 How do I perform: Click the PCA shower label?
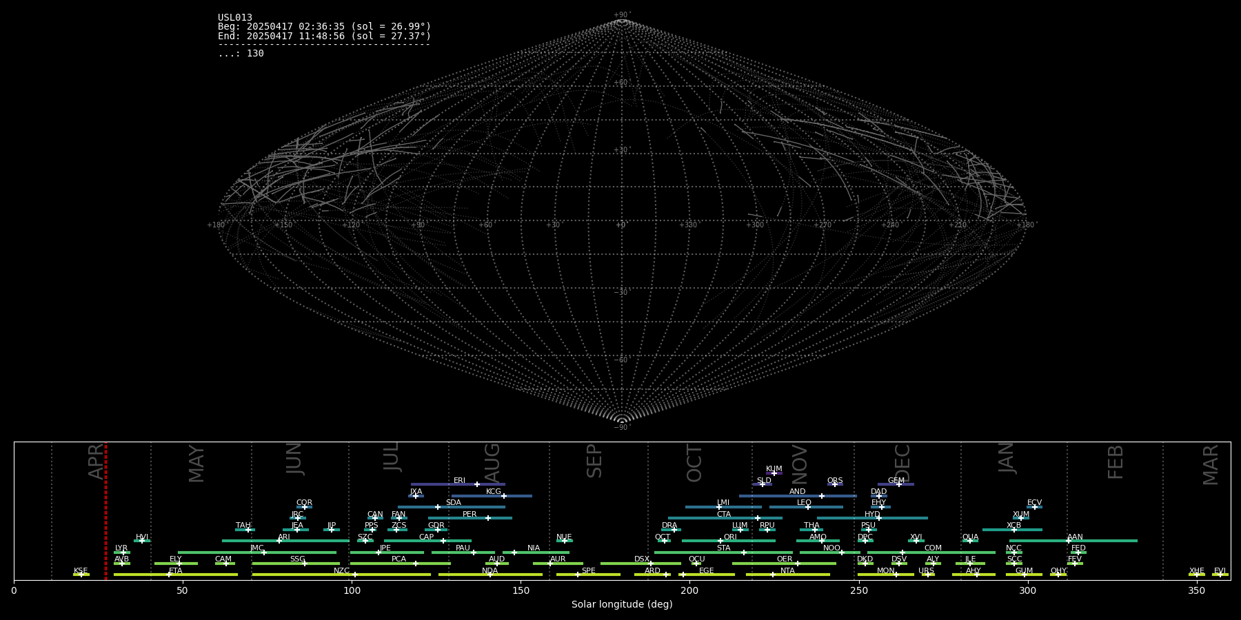click(398, 559)
